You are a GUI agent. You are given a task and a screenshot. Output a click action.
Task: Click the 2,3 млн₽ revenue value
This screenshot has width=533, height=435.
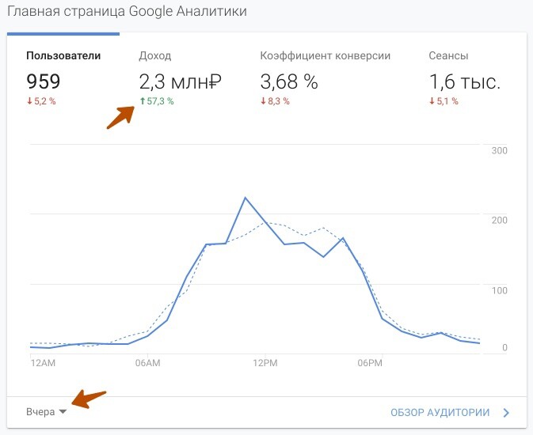pyautogui.click(x=180, y=81)
